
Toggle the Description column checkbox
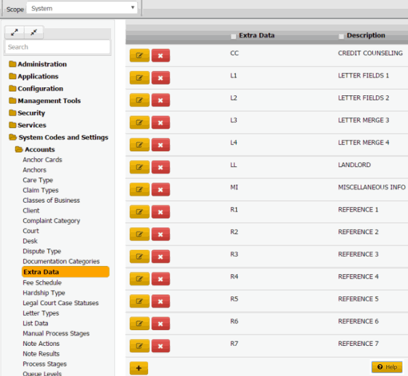(341, 36)
